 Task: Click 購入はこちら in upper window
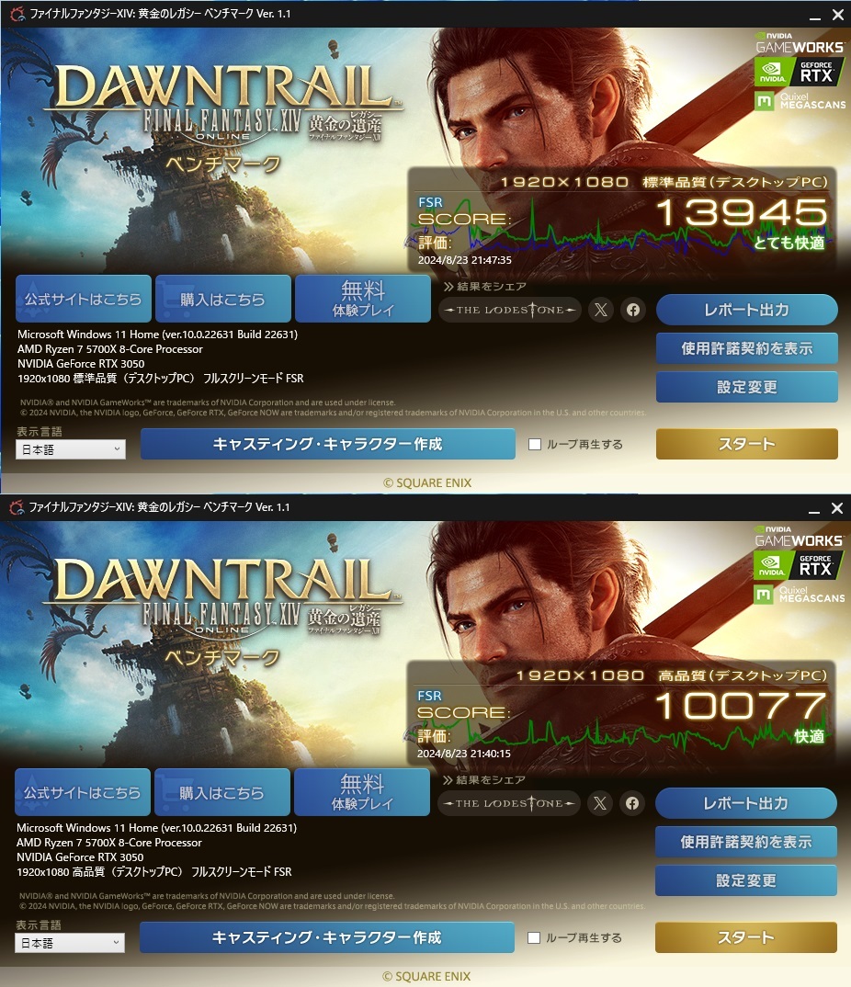click(222, 299)
